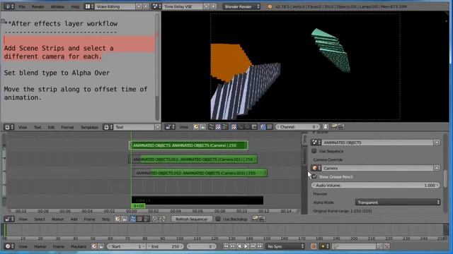This screenshot has height=254, width=453.
Task: Select the ANIMATED OBJECTS.002 Camera.002 strip
Action: pyautogui.click(x=200, y=173)
